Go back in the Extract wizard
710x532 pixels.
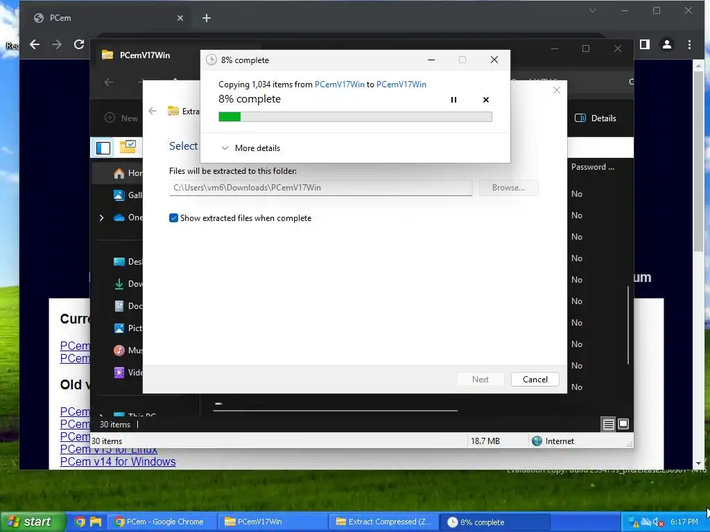pyautogui.click(x=153, y=111)
